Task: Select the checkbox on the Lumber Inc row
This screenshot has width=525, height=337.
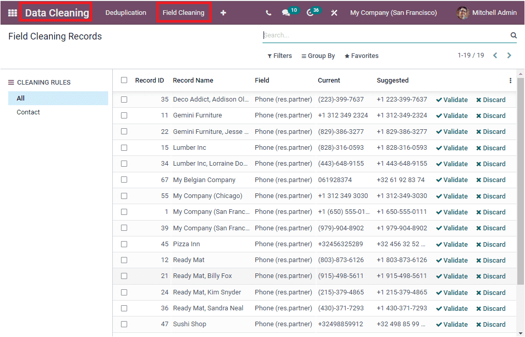Action: click(x=124, y=148)
